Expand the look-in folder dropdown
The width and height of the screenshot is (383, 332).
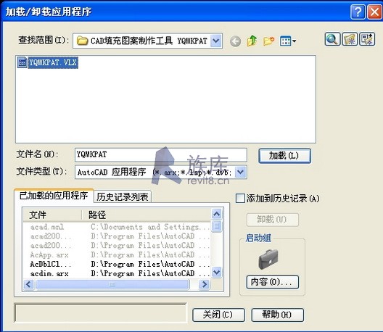215,41
